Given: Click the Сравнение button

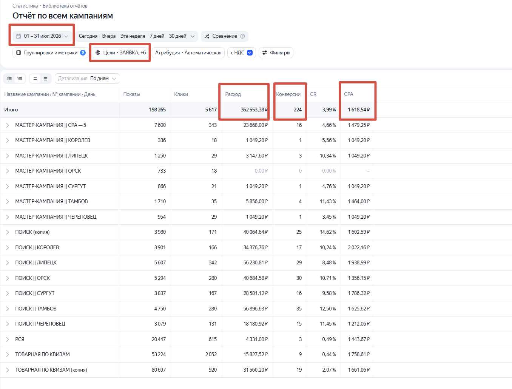Looking at the screenshot, I should pyautogui.click(x=225, y=36).
